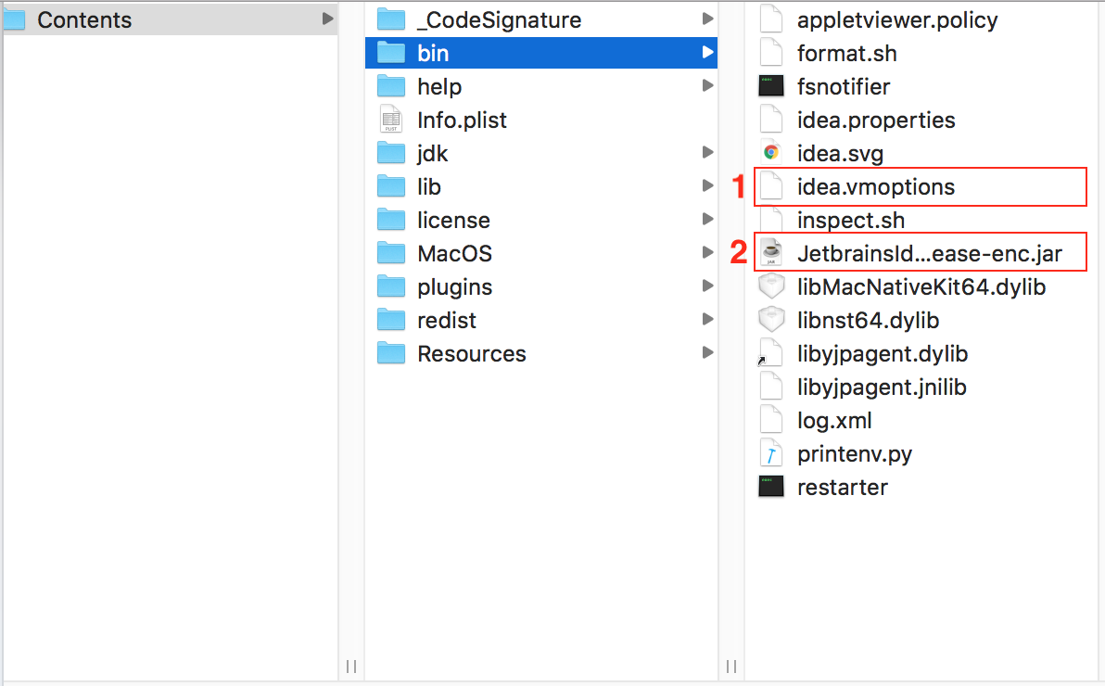
Task: Expand the jdk folder arrow
Action: pos(707,152)
